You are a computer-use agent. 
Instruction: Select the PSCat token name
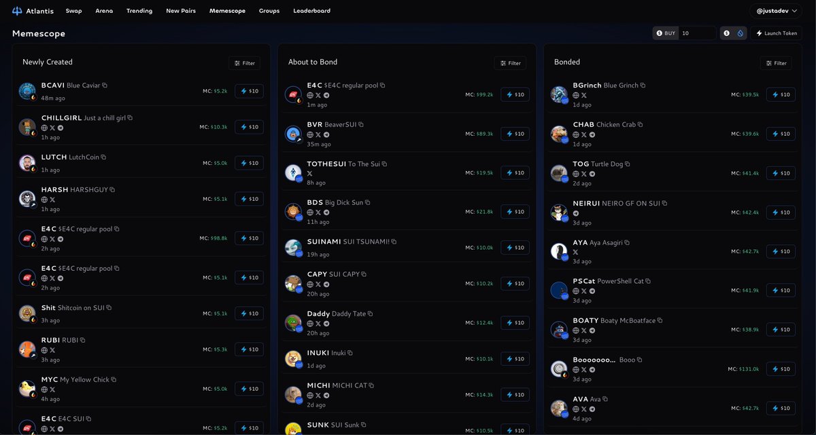click(583, 281)
